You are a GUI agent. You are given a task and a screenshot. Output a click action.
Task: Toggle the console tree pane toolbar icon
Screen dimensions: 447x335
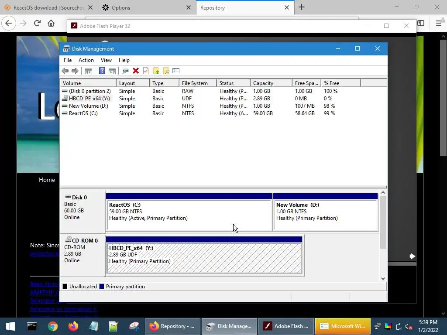point(88,71)
